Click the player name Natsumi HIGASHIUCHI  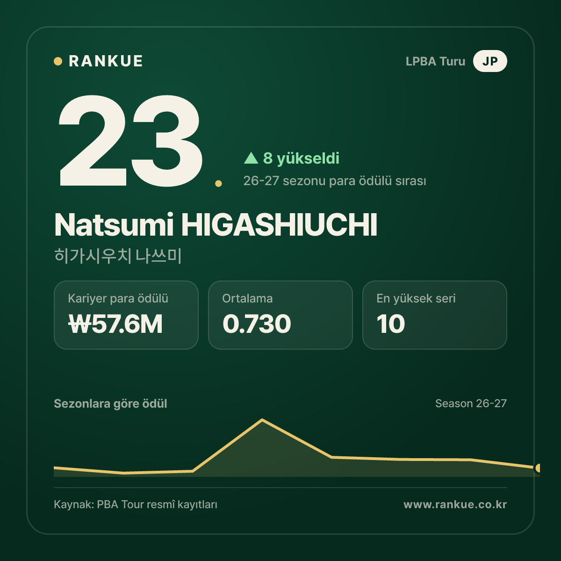[216, 225]
